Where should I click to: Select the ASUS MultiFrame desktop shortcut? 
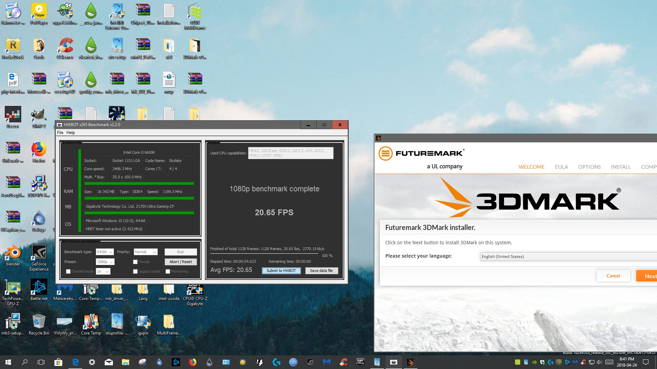point(195,16)
